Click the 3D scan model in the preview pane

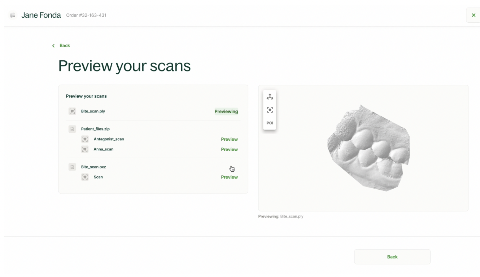368,148
